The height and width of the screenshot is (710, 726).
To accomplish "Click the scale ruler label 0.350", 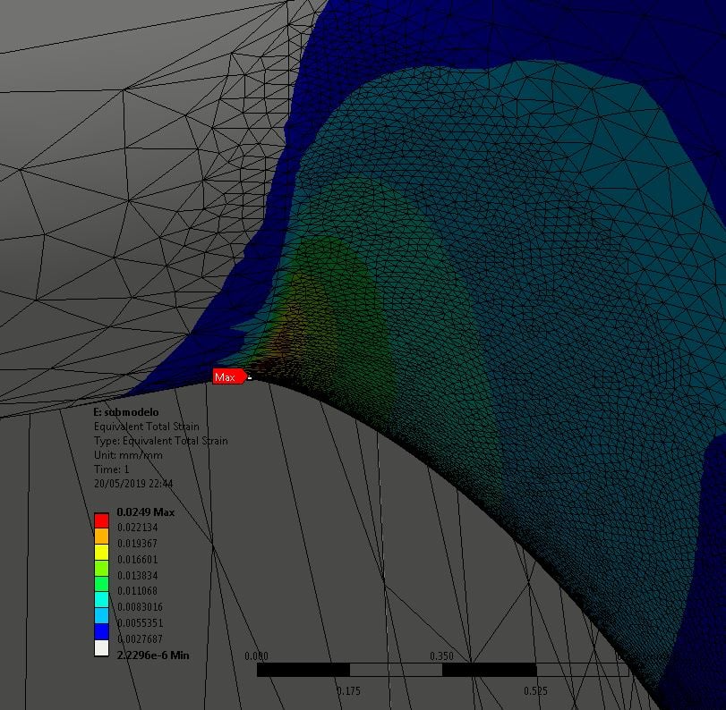I will click(x=441, y=655).
